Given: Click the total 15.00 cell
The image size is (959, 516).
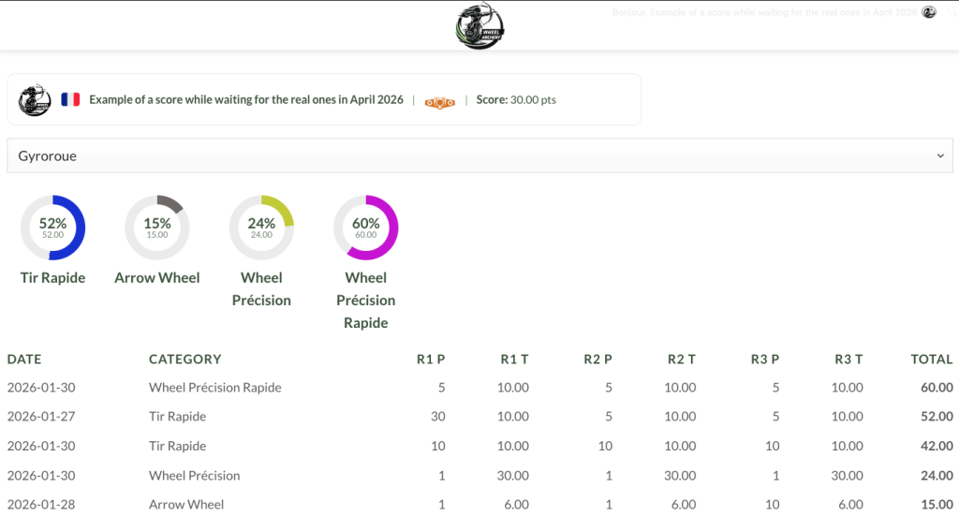Looking at the screenshot, I should (x=937, y=505).
